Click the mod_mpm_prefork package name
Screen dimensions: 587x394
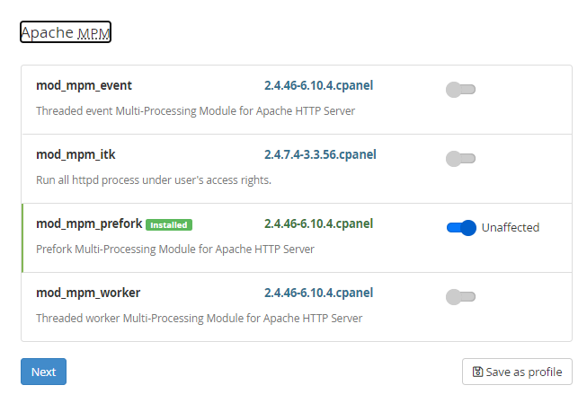(x=89, y=223)
